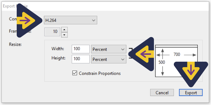Open the H.264 compression dropdown

pos(70,20)
